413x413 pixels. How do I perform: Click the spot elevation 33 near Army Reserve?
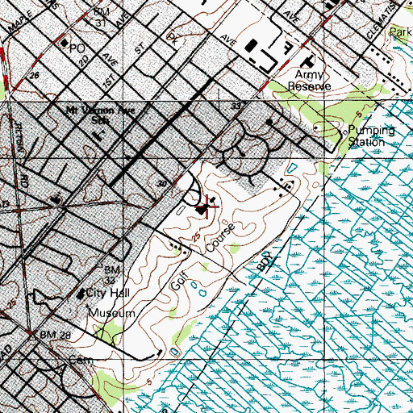236,106
